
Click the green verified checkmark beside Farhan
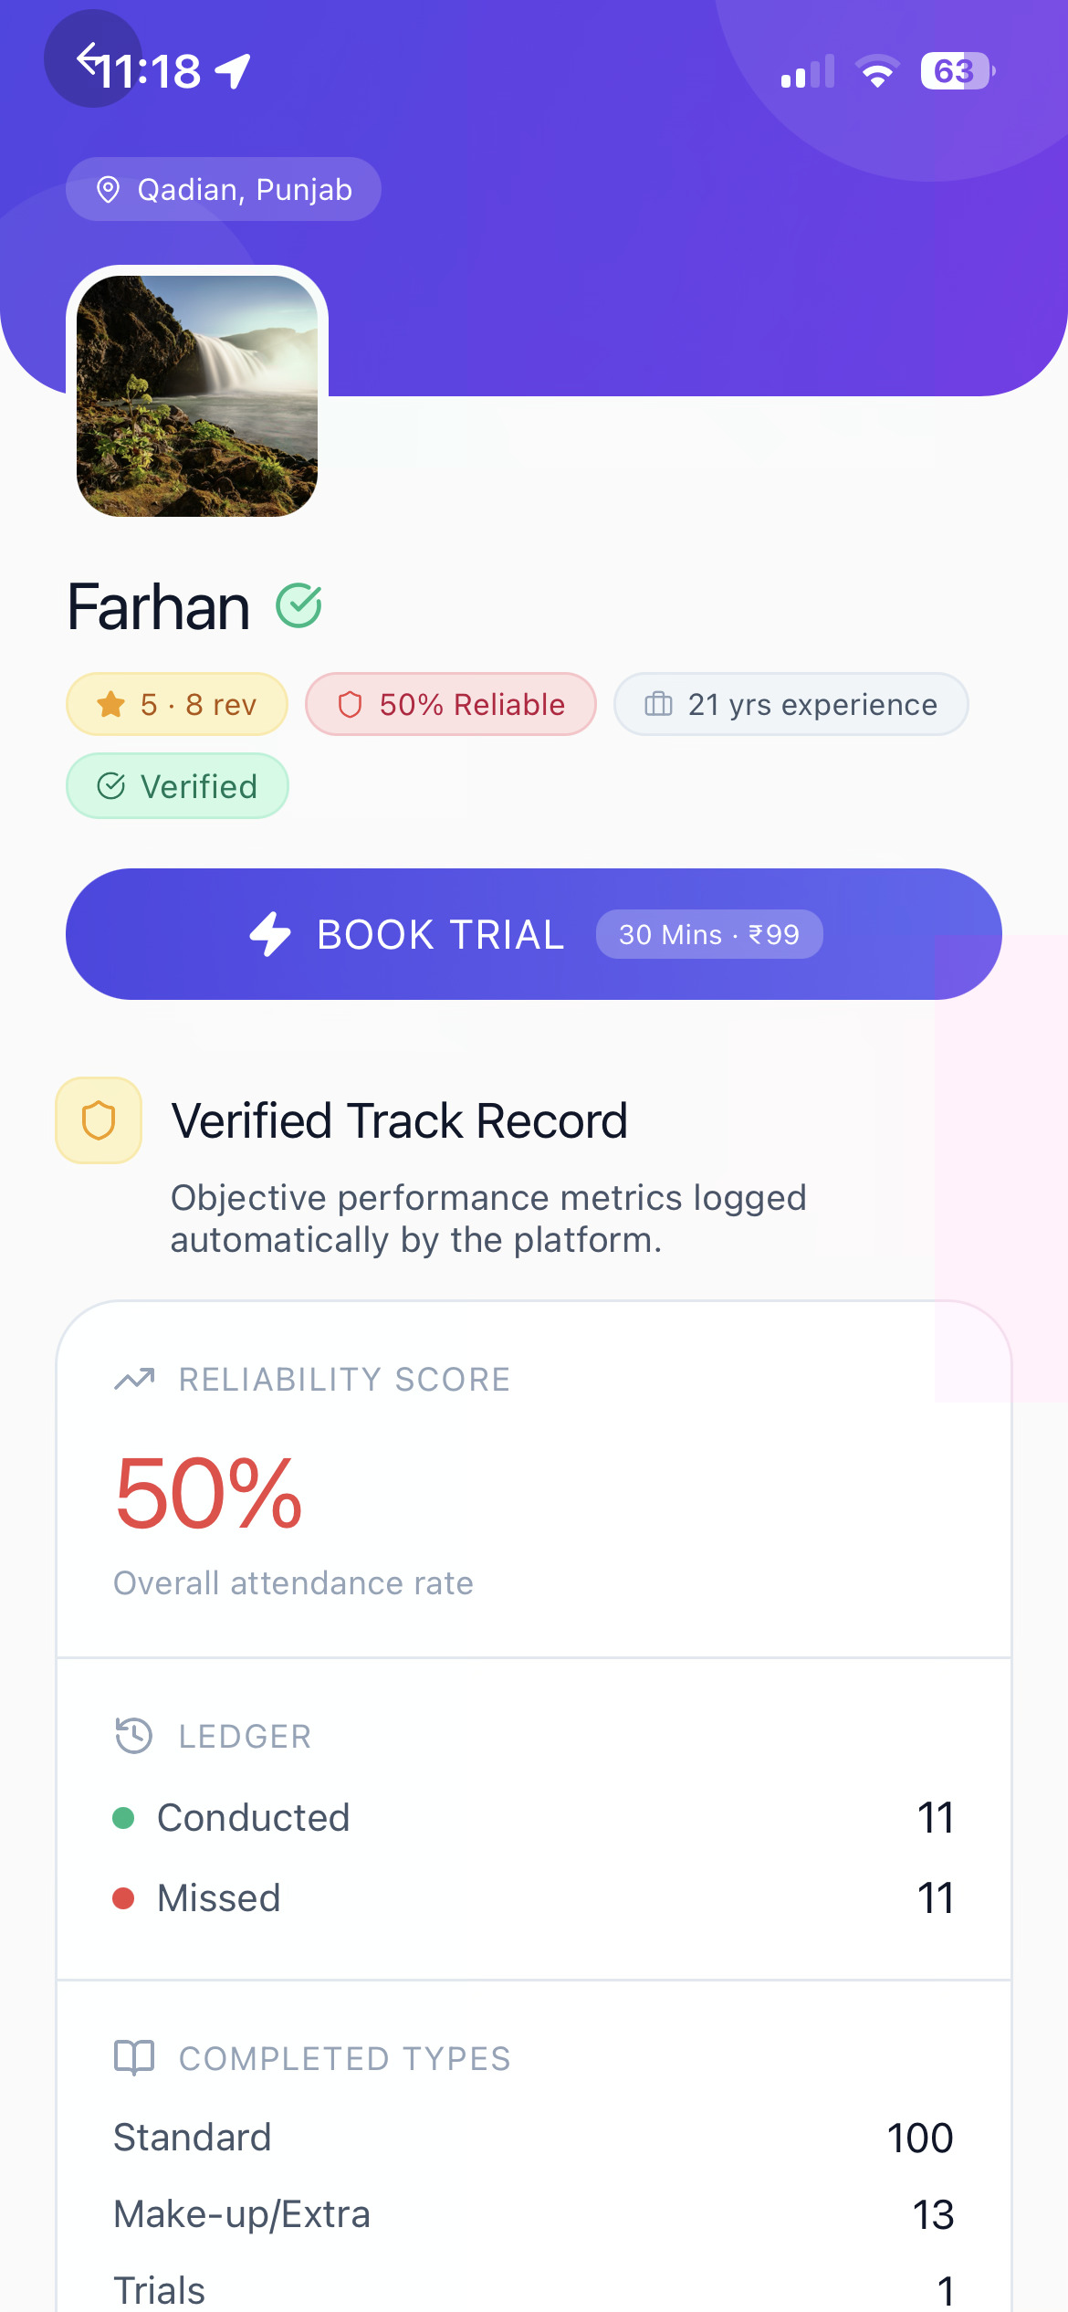[299, 605]
